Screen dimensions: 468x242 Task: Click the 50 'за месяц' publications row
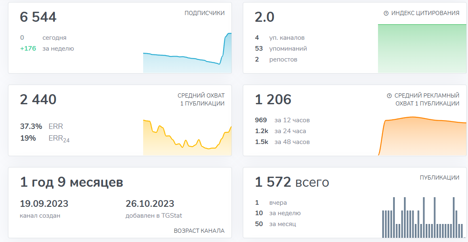tap(275, 224)
